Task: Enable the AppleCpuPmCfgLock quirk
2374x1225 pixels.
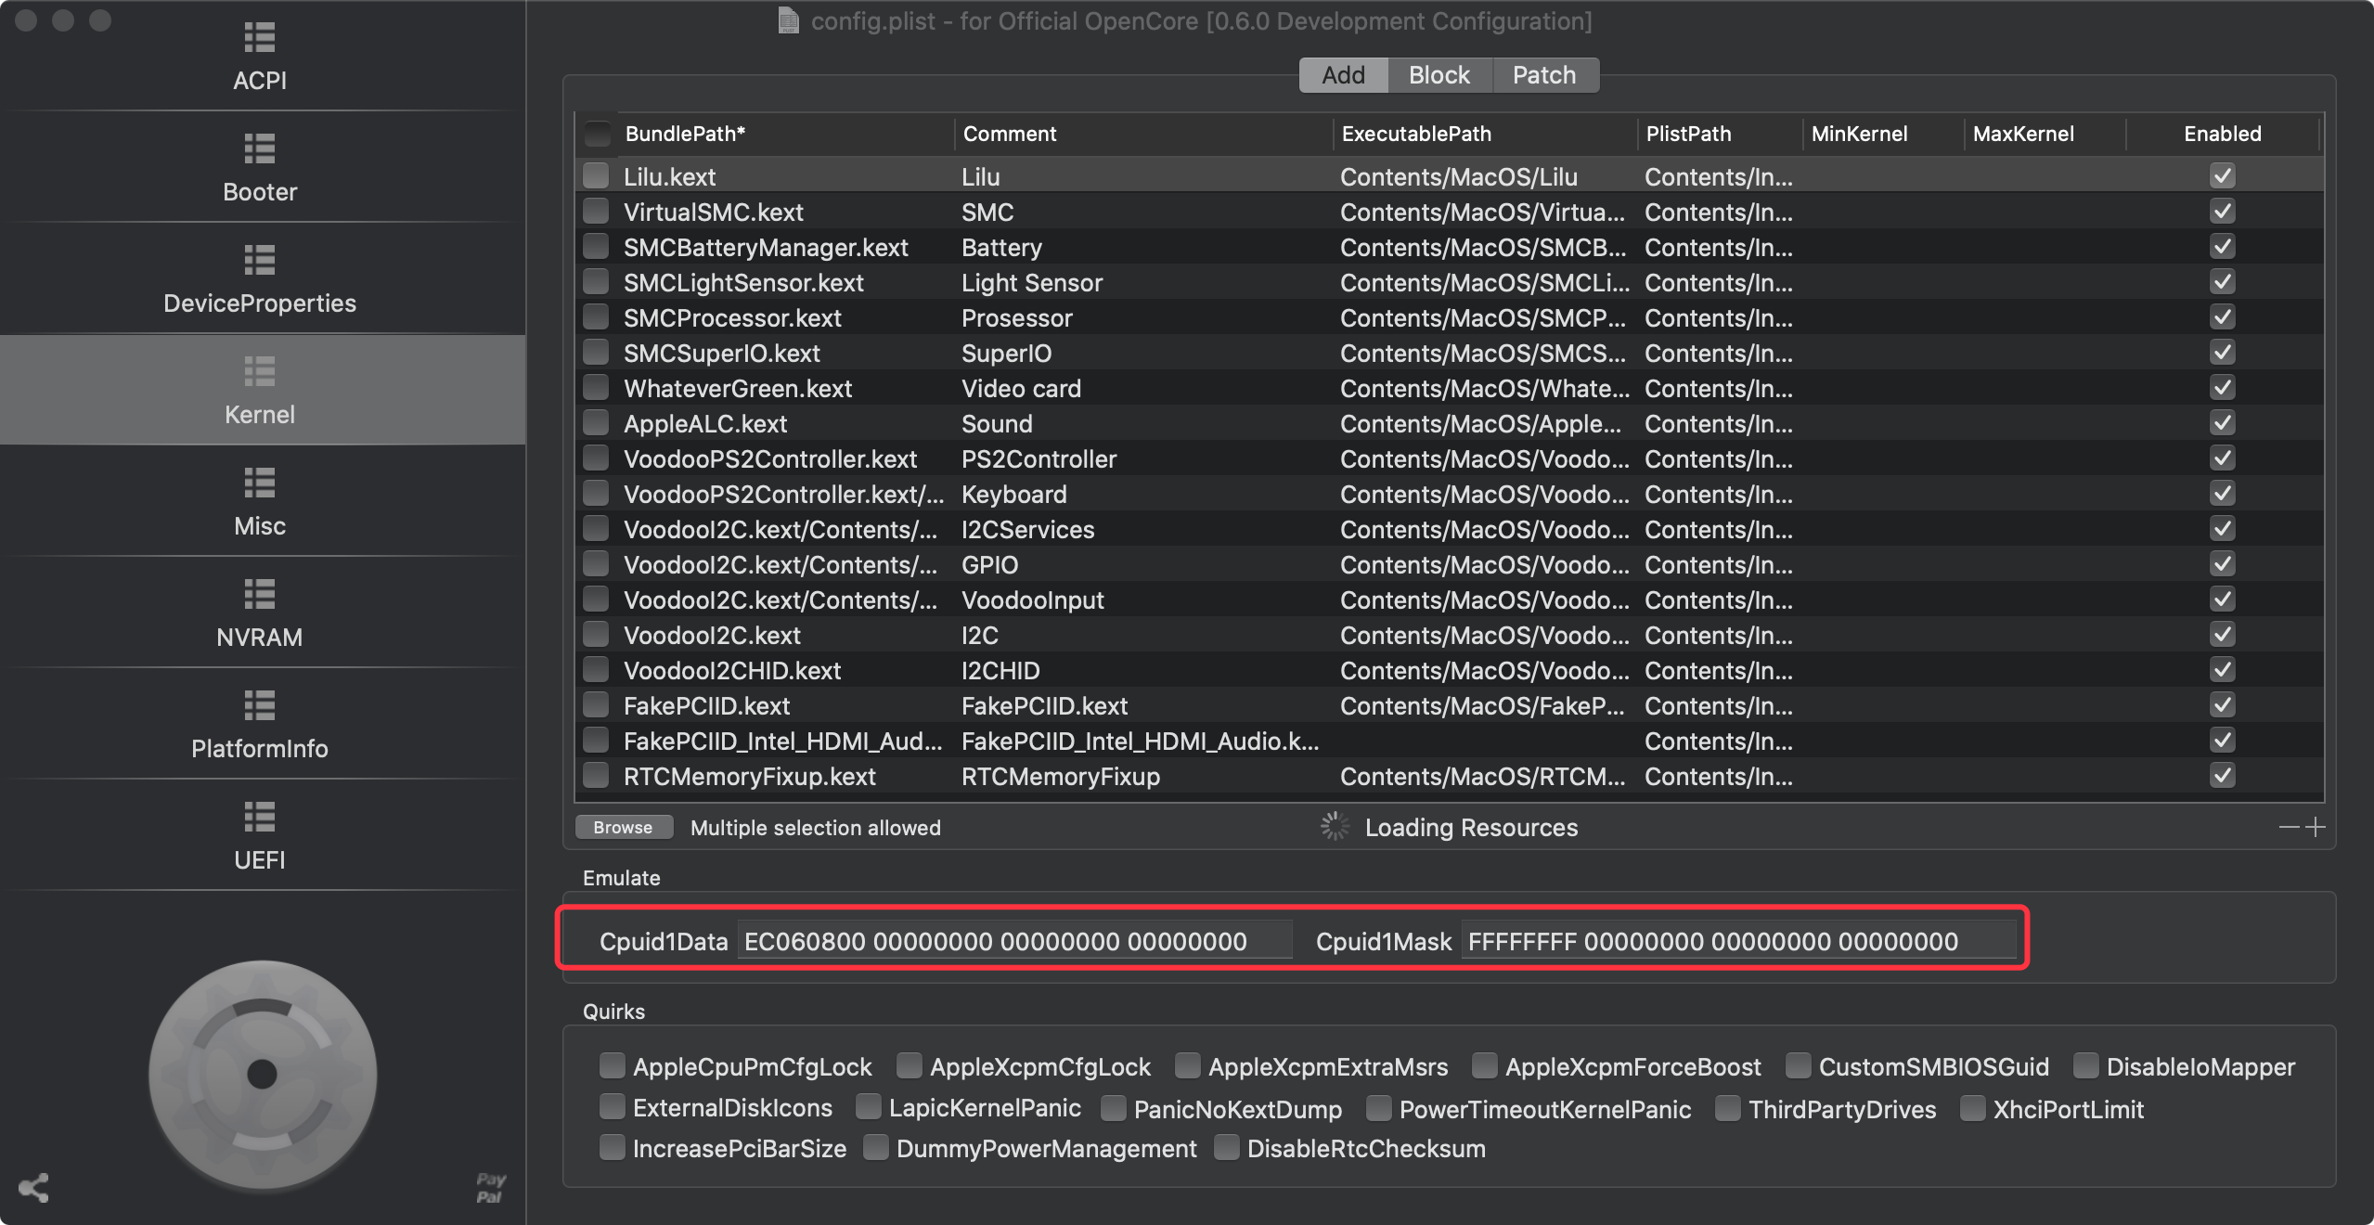Action: coord(612,1065)
